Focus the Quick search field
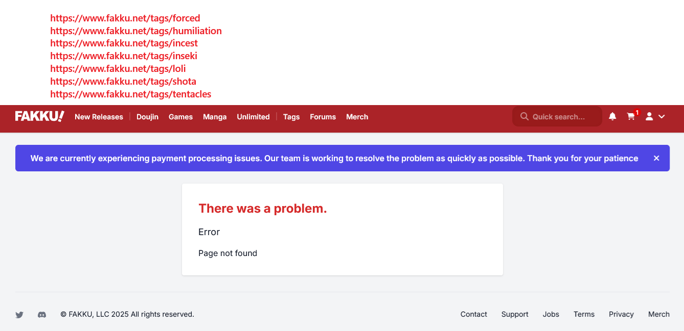 coord(557,116)
